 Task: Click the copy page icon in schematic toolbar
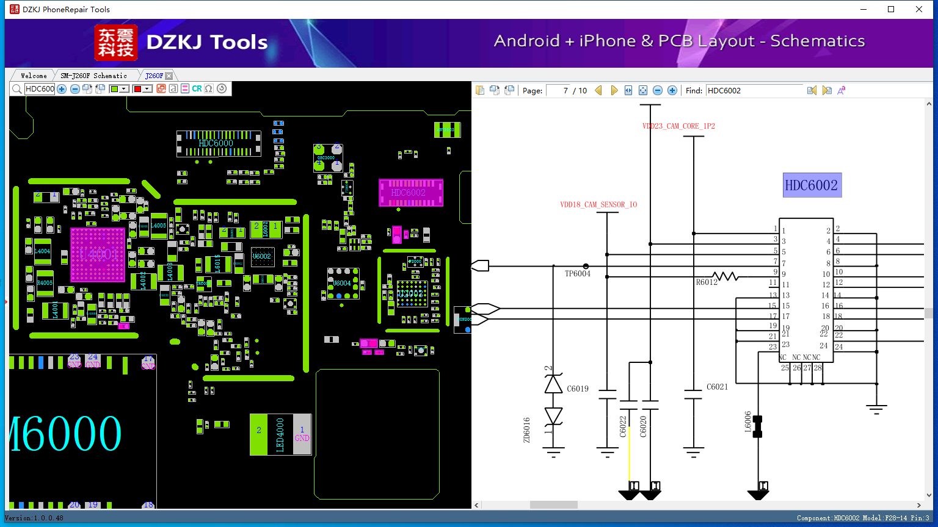[x=480, y=90]
